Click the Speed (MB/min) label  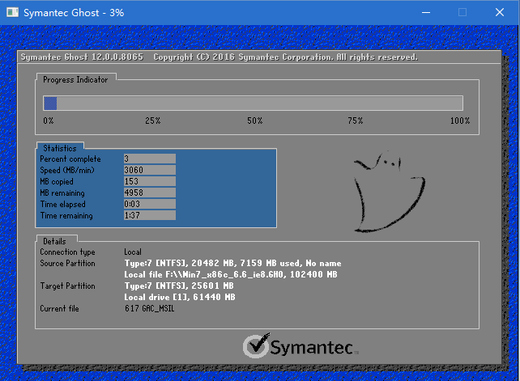pos(67,171)
